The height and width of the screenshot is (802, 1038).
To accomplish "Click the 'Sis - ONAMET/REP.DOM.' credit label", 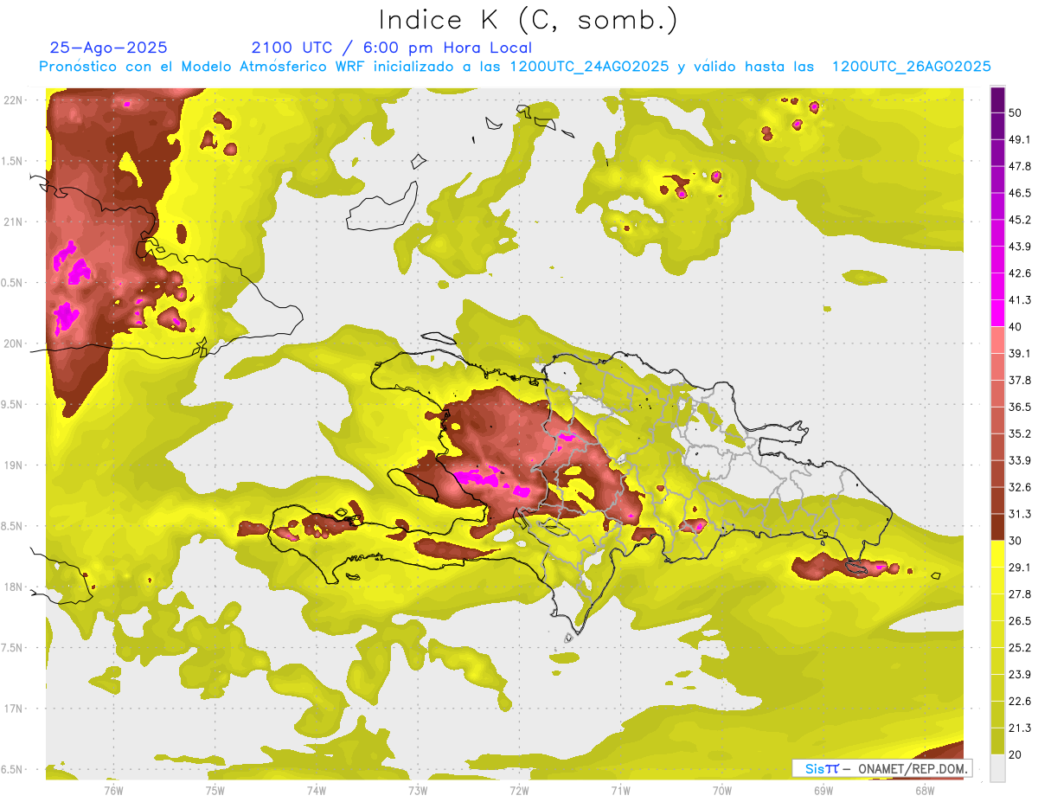I will pos(882,768).
